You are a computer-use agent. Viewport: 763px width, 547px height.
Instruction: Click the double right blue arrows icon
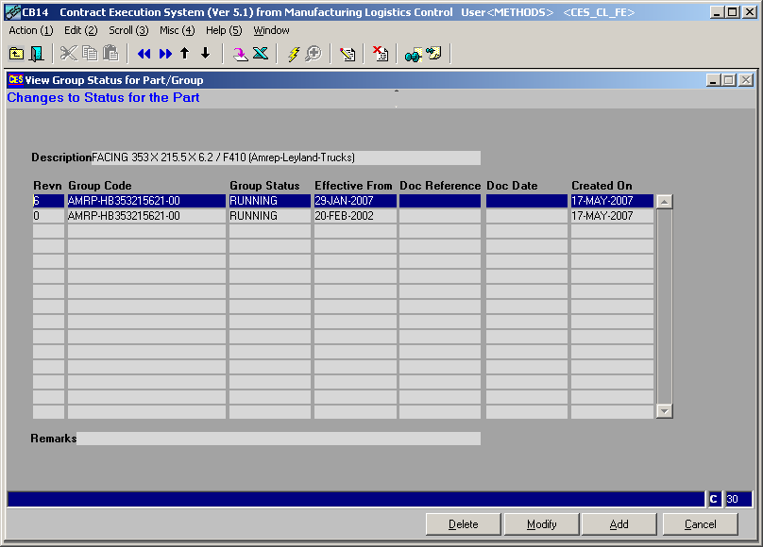click(x=165, y=54)
